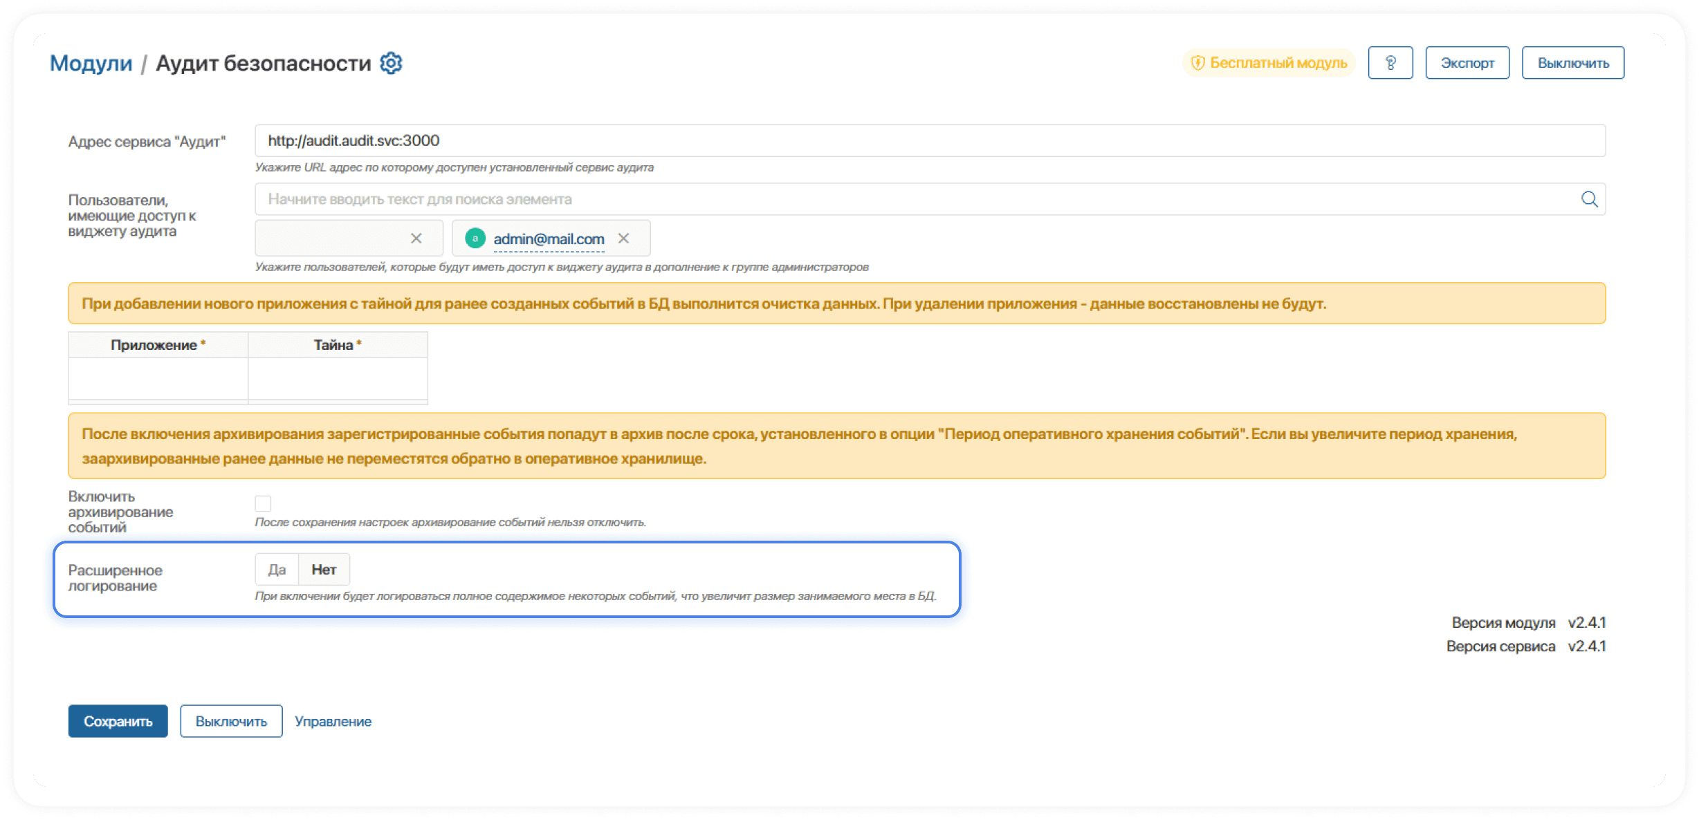Click the shield icon on Бесплатный модуль badge
The height and width of the screenshot is (820, 1699).
1197,63
